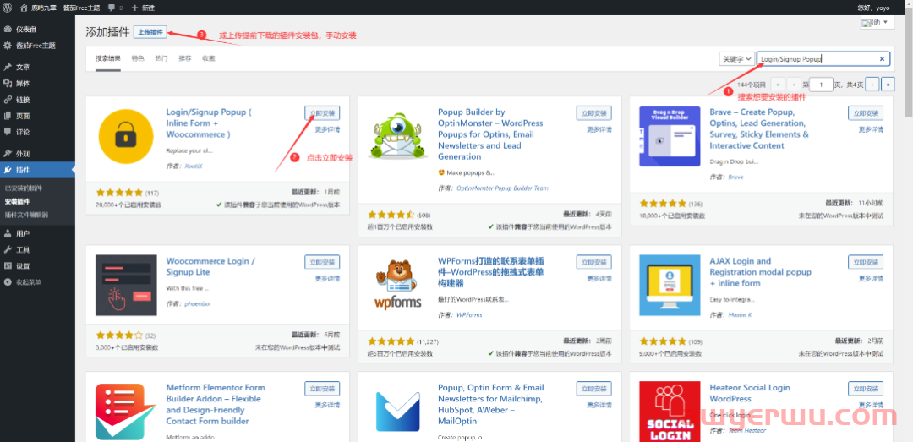Image resolution: width=913 pixels, height=442 pixels.
Task: Install AJAX Login and Registration modal popup
Action: click(x=866, y=262)
